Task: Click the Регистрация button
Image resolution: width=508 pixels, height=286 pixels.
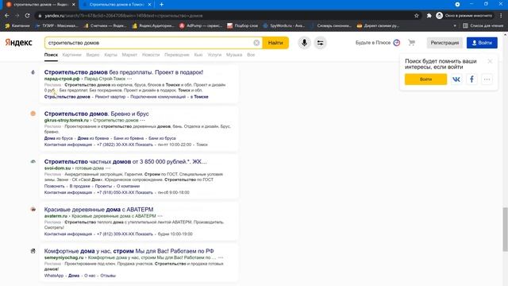Action: pos(444,43)
